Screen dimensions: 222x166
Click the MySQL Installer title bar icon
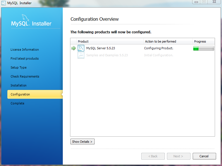coord(4,3)
